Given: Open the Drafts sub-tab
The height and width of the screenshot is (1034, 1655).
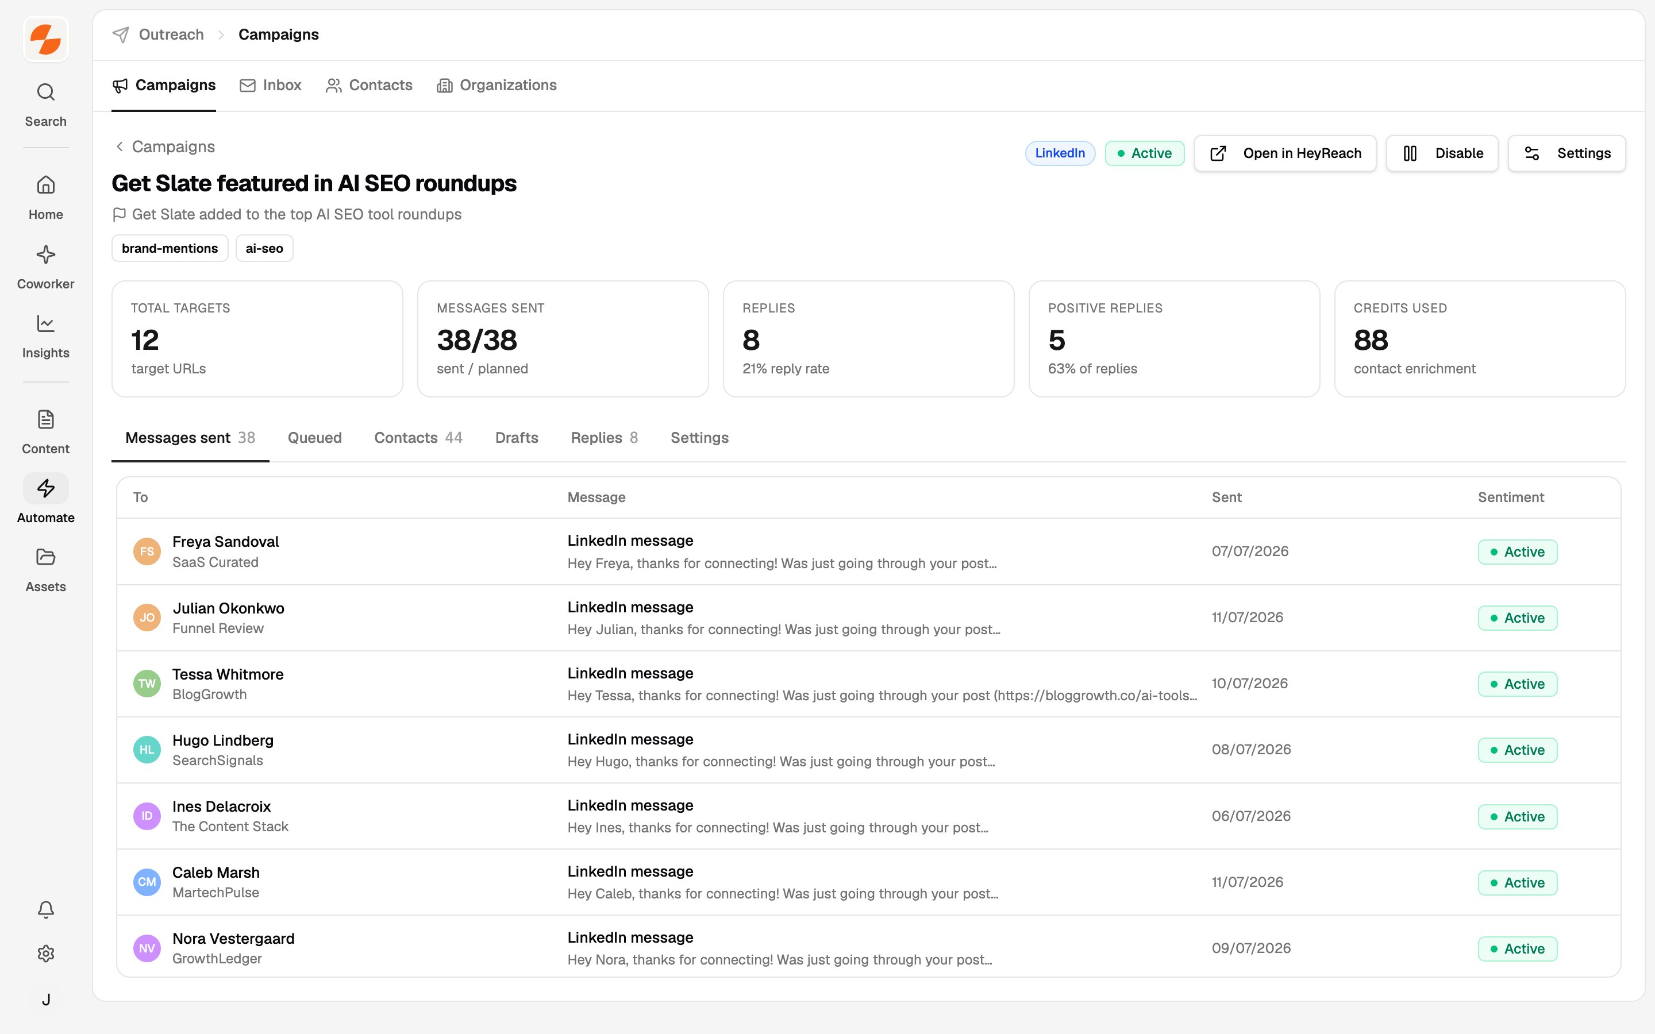Looking at the screenshot, I should click(517, 438).
